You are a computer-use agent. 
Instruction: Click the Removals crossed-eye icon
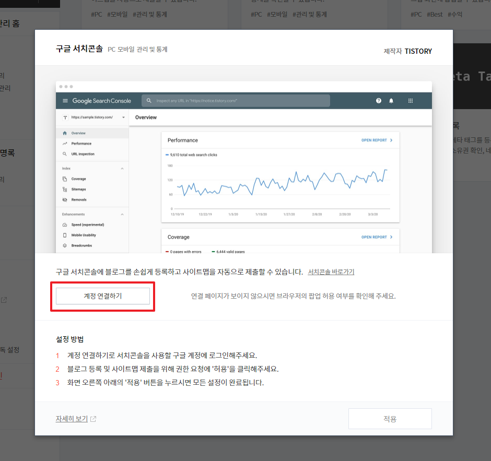pyautogui.click(x=65, y=199)
